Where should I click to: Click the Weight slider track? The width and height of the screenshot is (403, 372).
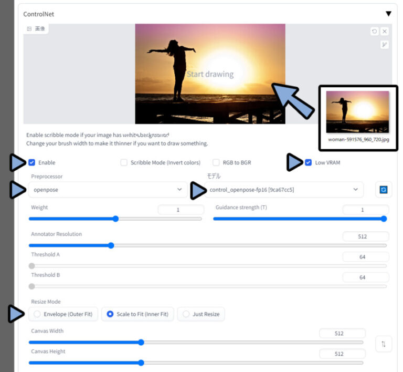(x=115, y=219)
